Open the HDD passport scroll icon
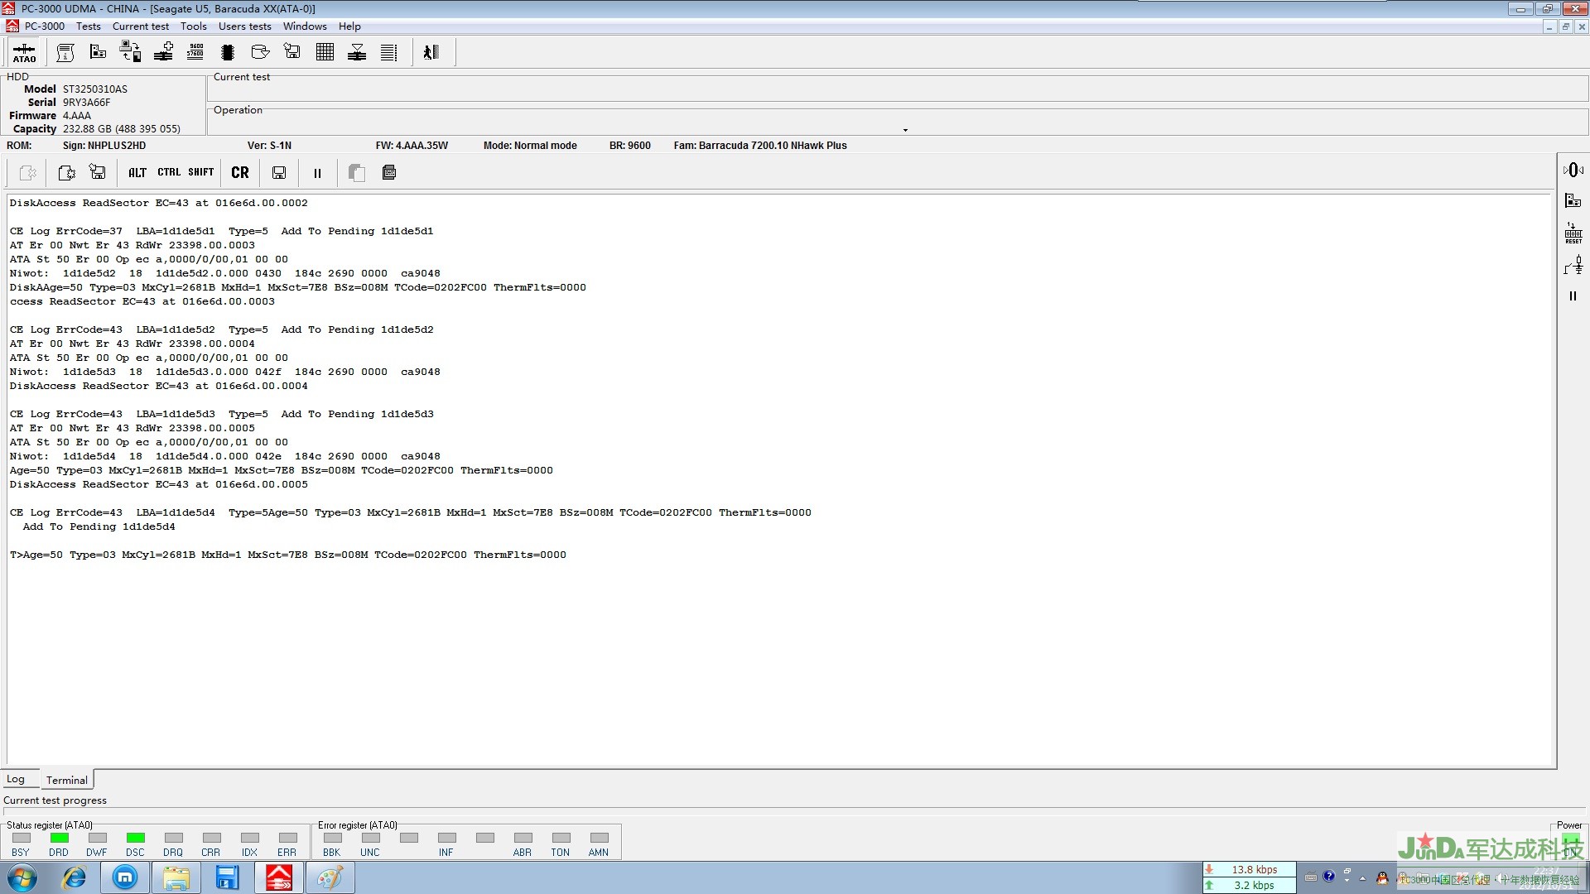The width and height of the screenshot is (1590, 894). pyautogui.click(x=65, y=53)
